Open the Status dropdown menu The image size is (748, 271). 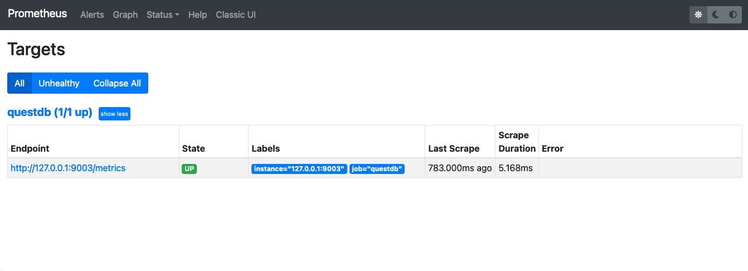[163, 15]
